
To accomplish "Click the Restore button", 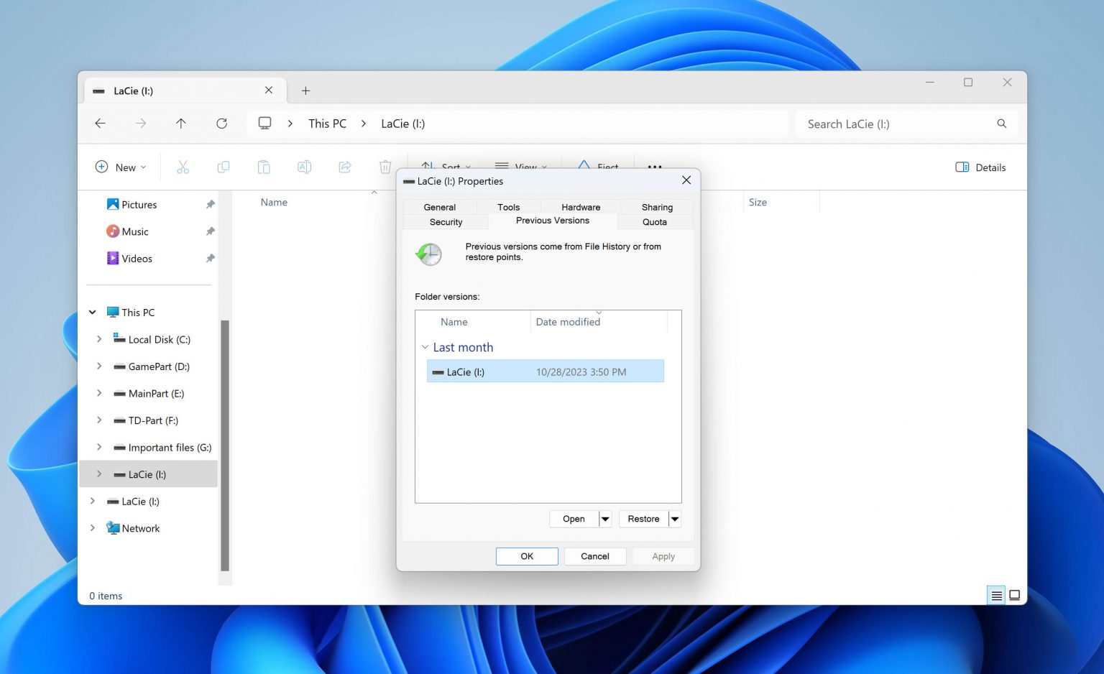I will click(x=643, y=518).
